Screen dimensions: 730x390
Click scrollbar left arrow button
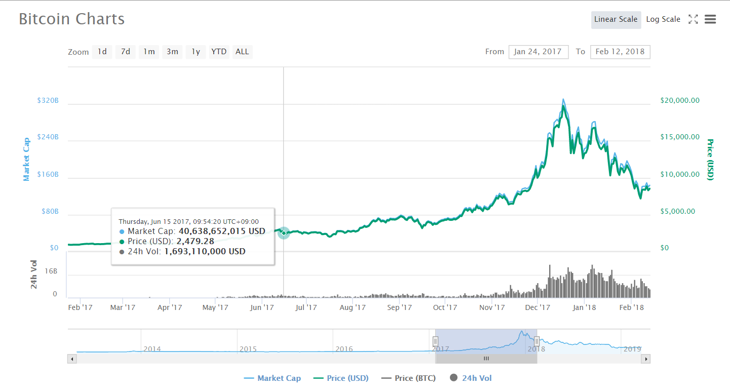pyautogui.click(x=71, y=359)
